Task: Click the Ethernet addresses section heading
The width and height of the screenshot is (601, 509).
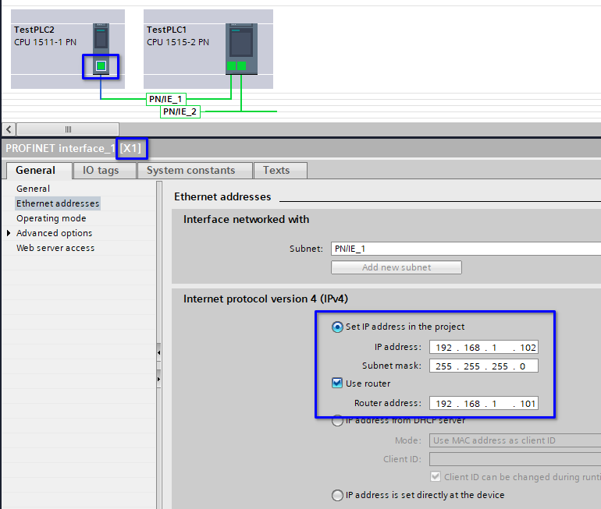Action: click(222, 196)
